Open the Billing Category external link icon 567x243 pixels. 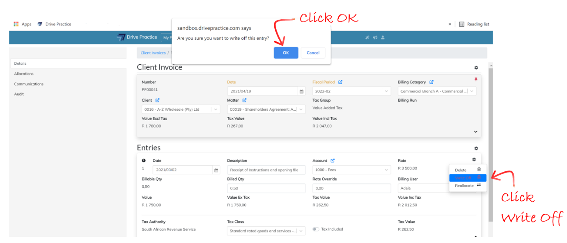pos(432,82)
